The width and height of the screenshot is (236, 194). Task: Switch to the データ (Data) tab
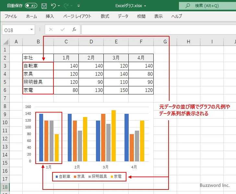[x=123, y=16]
